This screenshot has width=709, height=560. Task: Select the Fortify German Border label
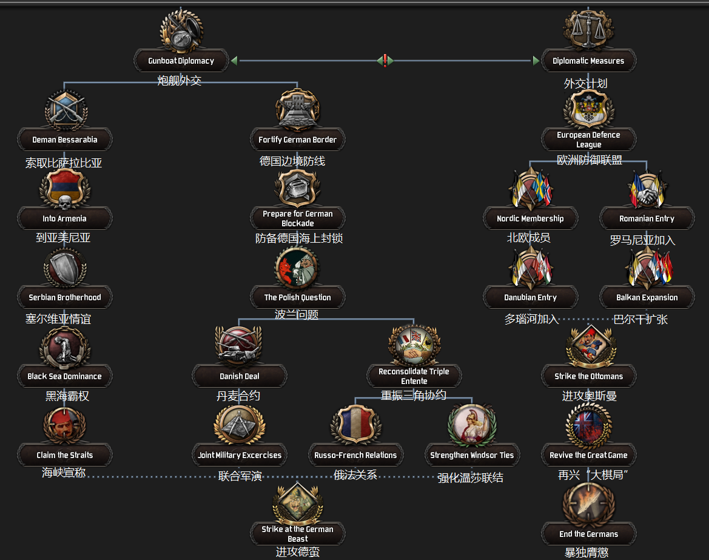click(298, 140)
